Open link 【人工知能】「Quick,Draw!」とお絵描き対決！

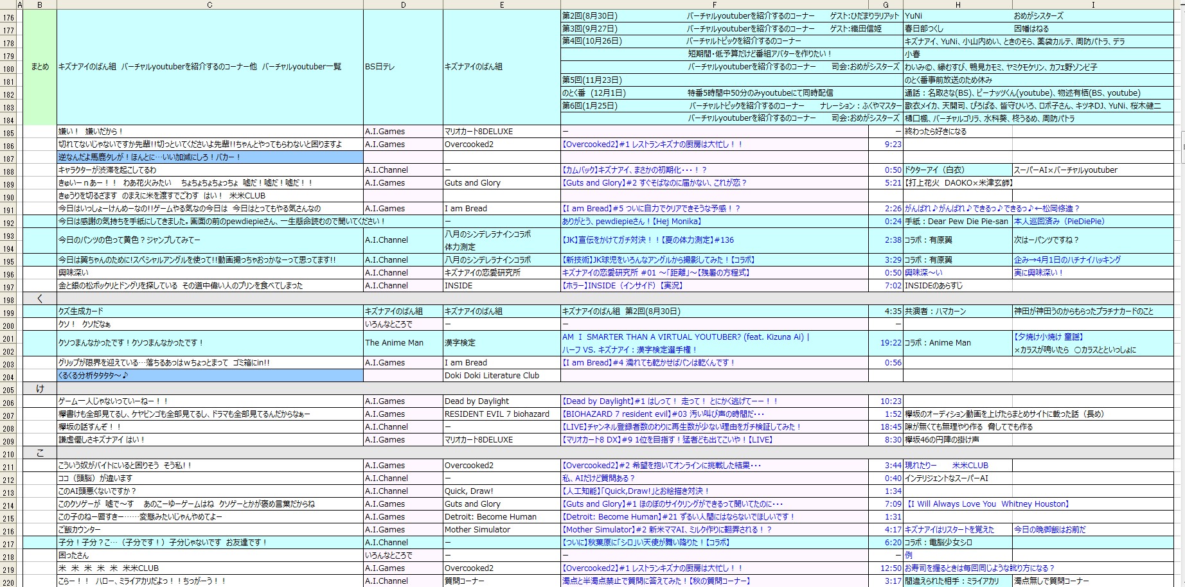636,491
